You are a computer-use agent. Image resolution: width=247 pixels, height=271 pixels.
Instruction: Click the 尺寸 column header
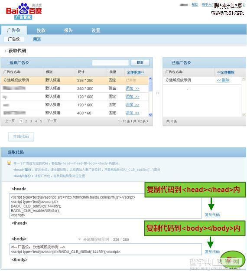click(81, 72)
